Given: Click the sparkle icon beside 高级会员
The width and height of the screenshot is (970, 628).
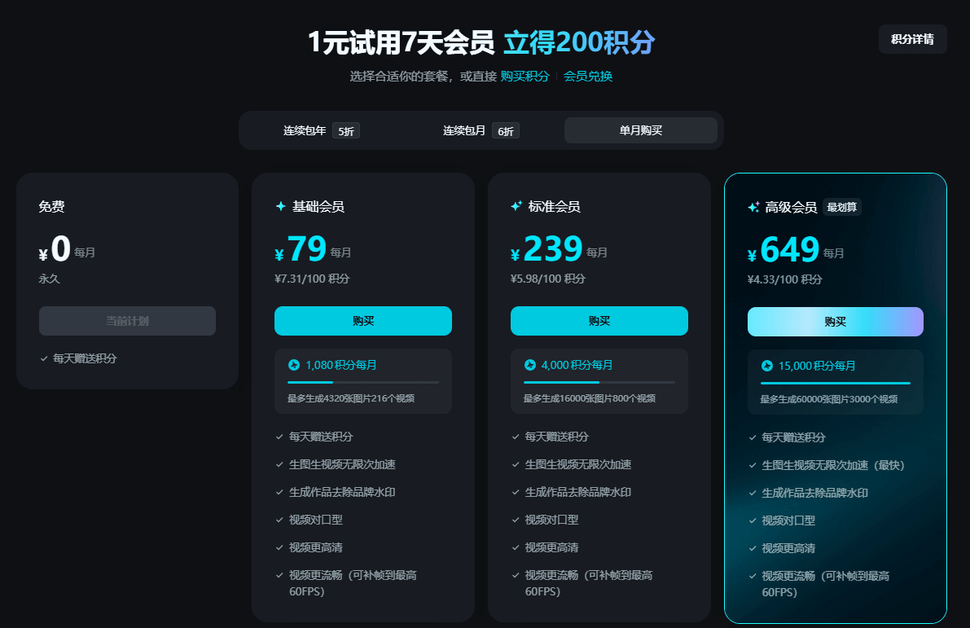Looking at the screenshot, I should [x=753, y=207].
